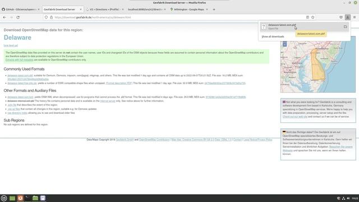
Task: Open Legal Notice/Privacy Policy link
Action: [x=258, y=140]
